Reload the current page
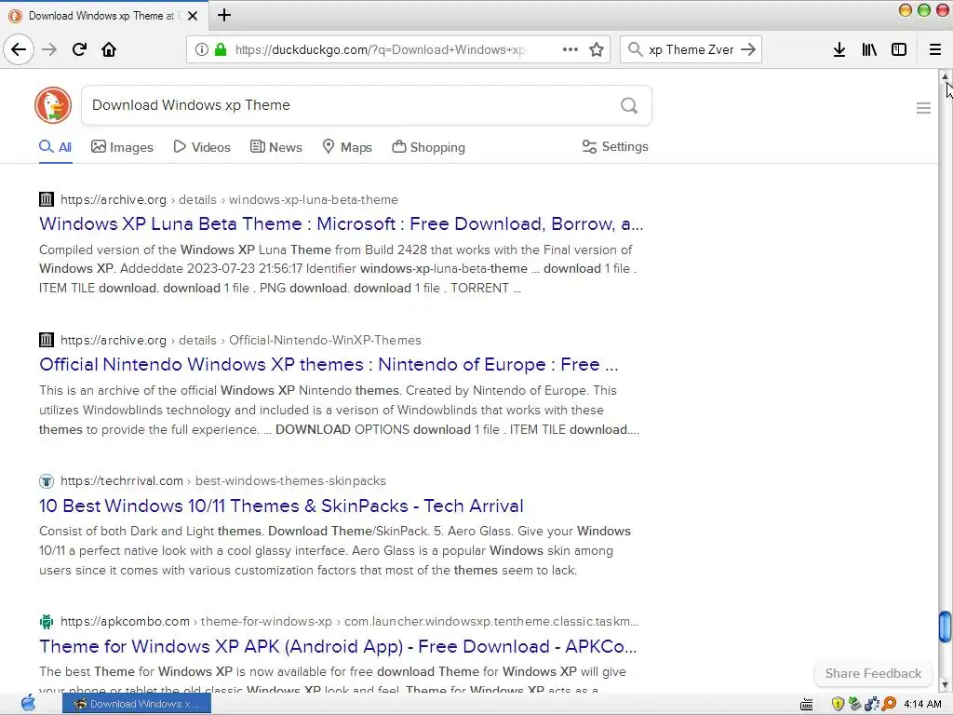The width and height of the screenshot is (953, 715). click(79, 49)
